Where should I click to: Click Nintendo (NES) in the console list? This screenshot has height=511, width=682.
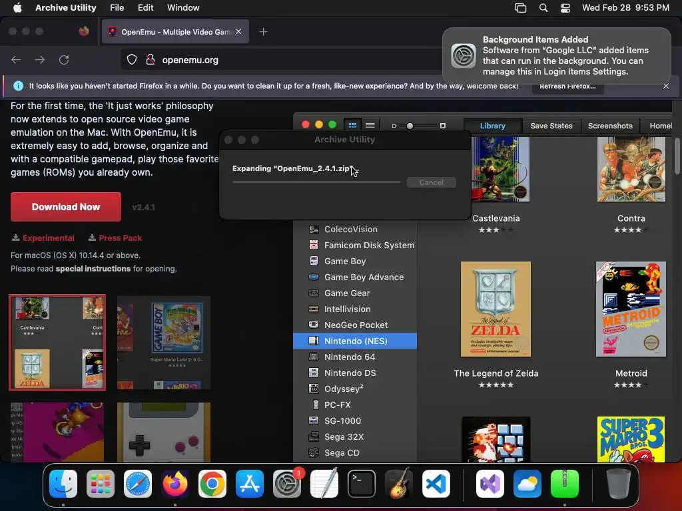[x=355, y=341]
